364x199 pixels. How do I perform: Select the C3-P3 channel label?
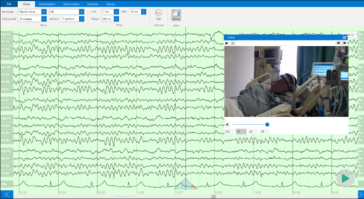[7, 82]
